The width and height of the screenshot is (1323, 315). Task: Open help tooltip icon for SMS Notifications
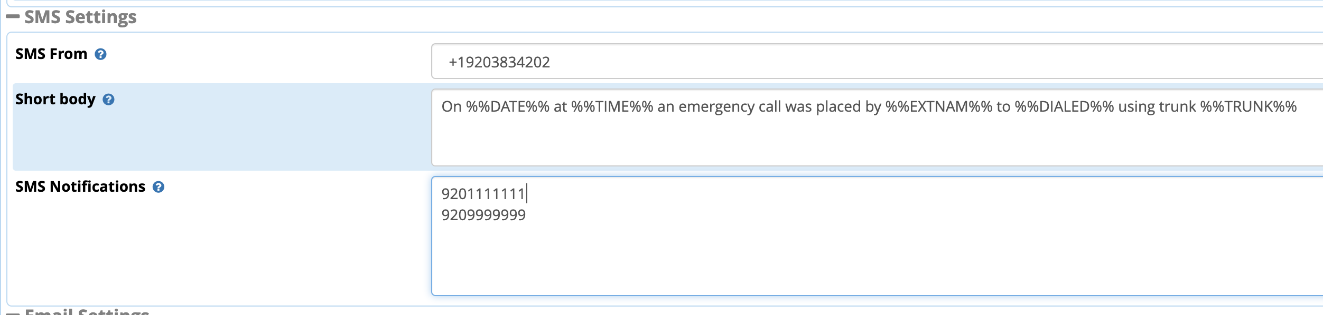point(159,187)
